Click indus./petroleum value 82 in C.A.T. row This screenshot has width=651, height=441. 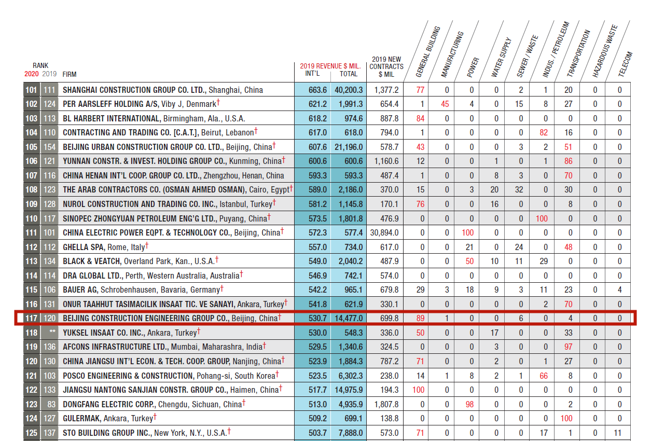[x=544, y=132]
